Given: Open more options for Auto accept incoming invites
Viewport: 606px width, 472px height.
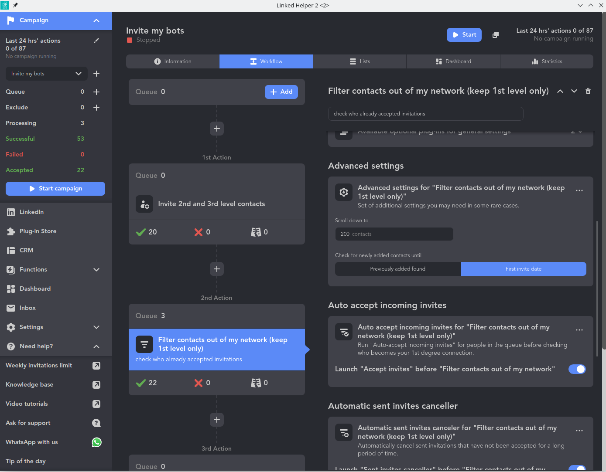Looking at the screenshot, I should coord(579,330).
